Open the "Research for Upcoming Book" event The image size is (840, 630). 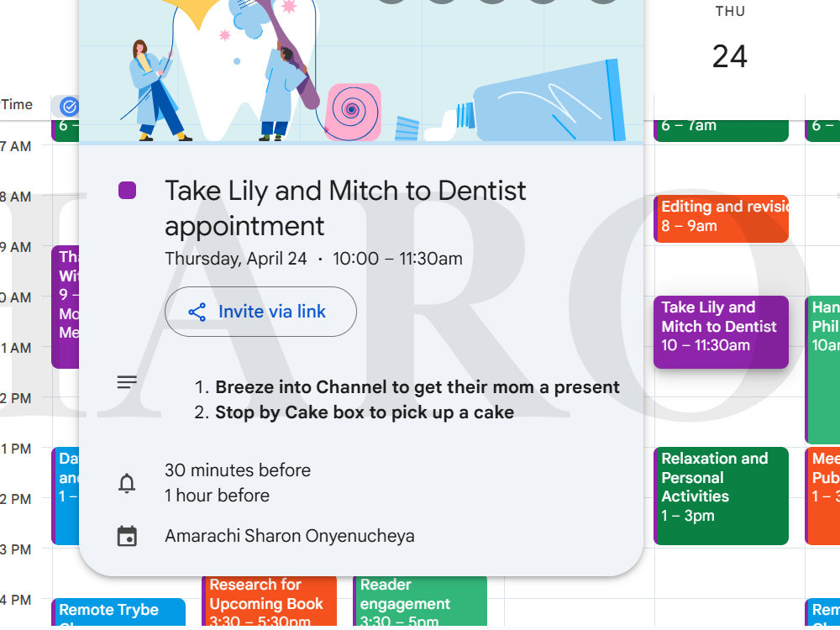pos(270,601)
